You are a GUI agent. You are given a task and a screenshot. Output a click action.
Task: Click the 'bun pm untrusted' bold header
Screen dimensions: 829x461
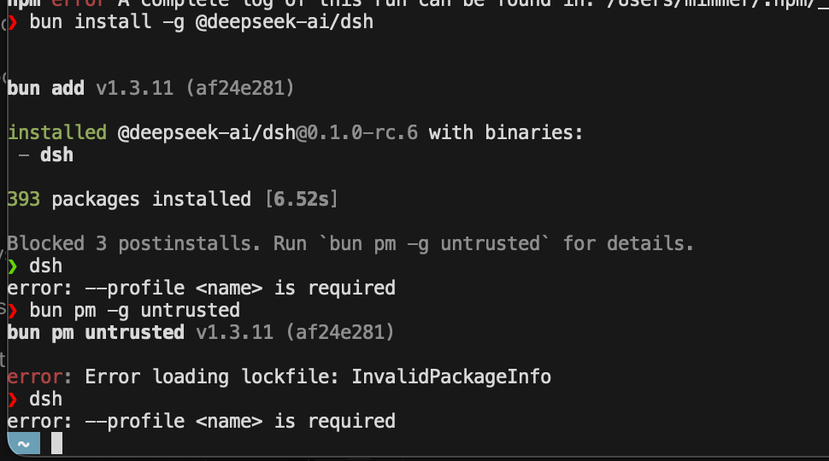pos(96,333)
